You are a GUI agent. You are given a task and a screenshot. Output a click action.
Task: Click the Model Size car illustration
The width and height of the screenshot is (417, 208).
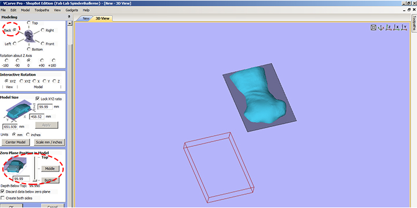[20, 111]
